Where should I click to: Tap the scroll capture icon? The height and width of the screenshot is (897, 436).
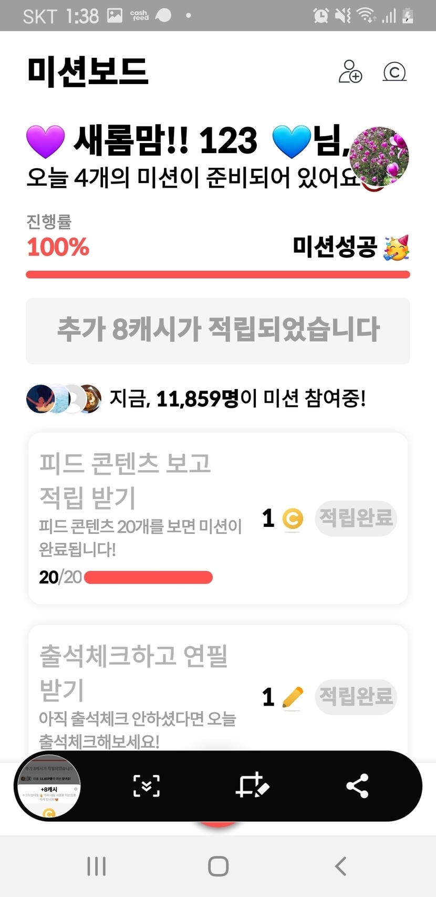147,786
